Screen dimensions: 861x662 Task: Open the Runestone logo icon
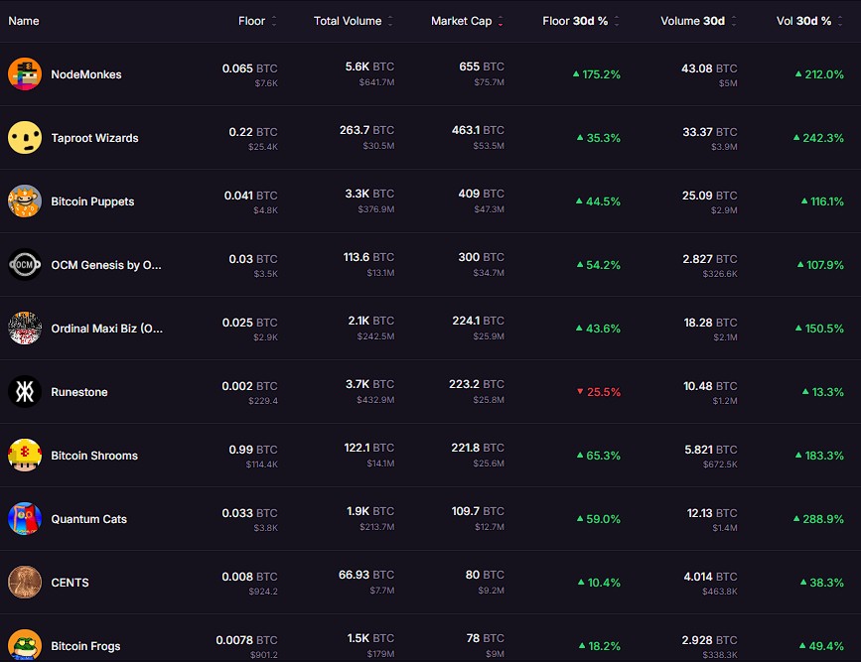[25, 391]
